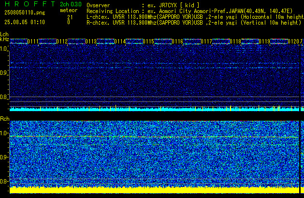304x198 pixels.
Task: Click the kHz unit label
Action: tap(4, 39)
